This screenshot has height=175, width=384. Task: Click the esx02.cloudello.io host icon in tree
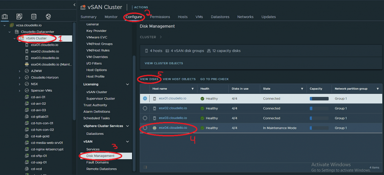[27, 51]
